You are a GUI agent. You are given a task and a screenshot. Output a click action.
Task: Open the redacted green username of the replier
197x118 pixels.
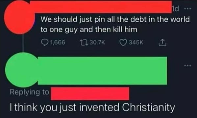102,71
